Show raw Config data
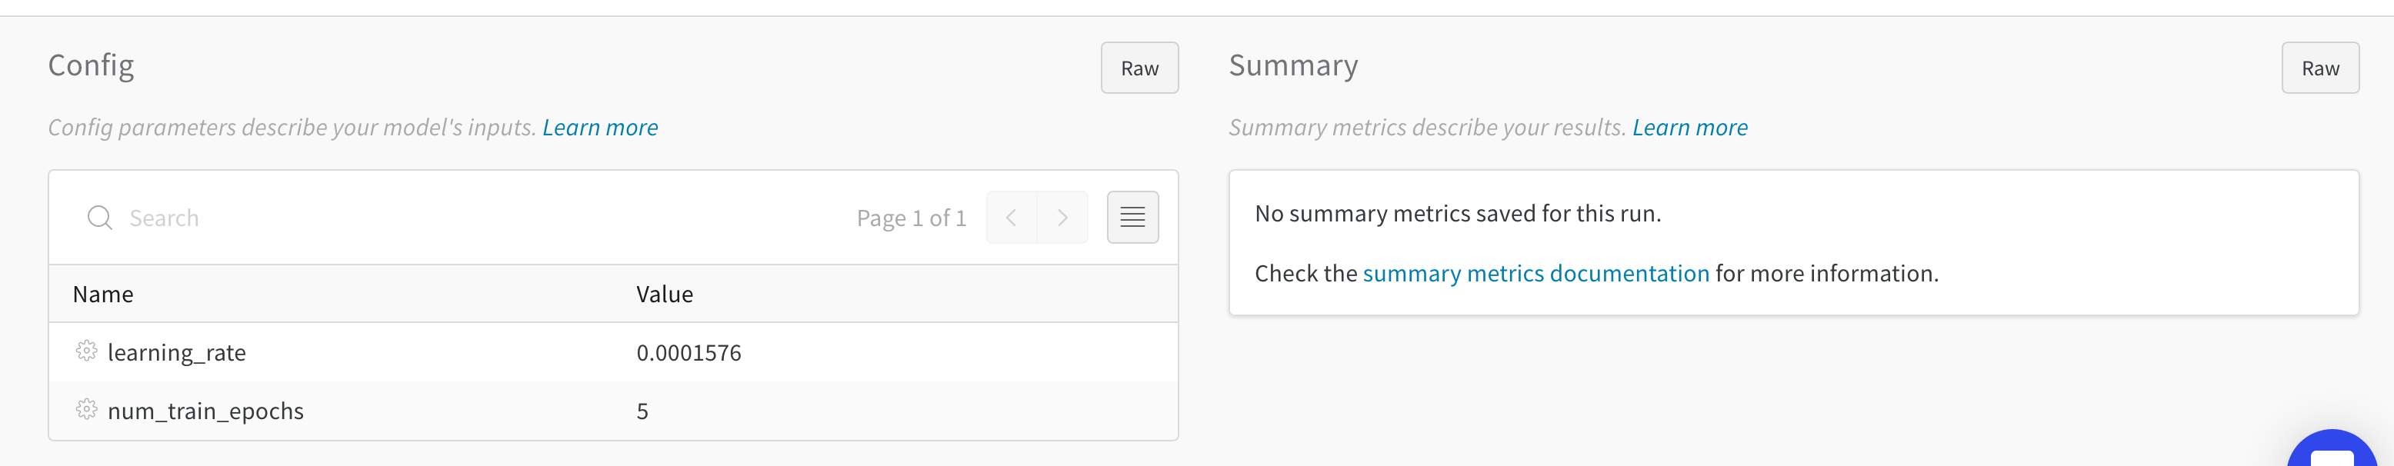 (1139, 68)
